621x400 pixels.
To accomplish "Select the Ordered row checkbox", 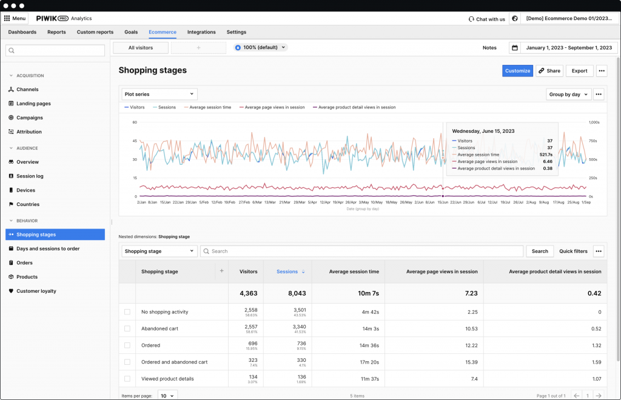I will point(127,345).
